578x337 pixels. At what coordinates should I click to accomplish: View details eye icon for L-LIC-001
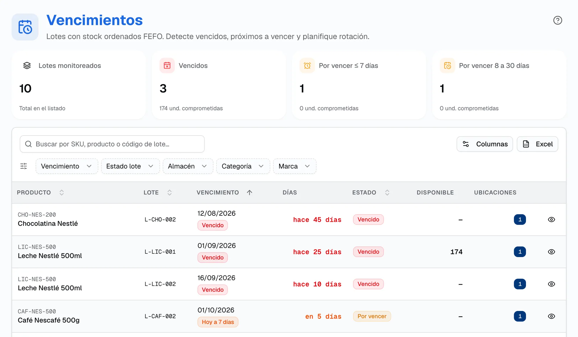[551, 252]
